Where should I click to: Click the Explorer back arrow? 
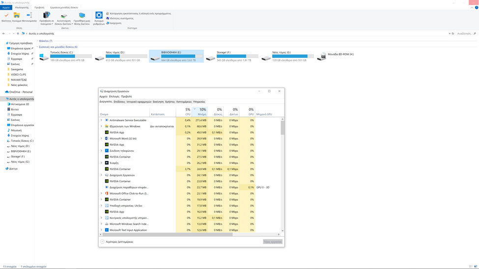pyautogui.click(x=3, y=33)
